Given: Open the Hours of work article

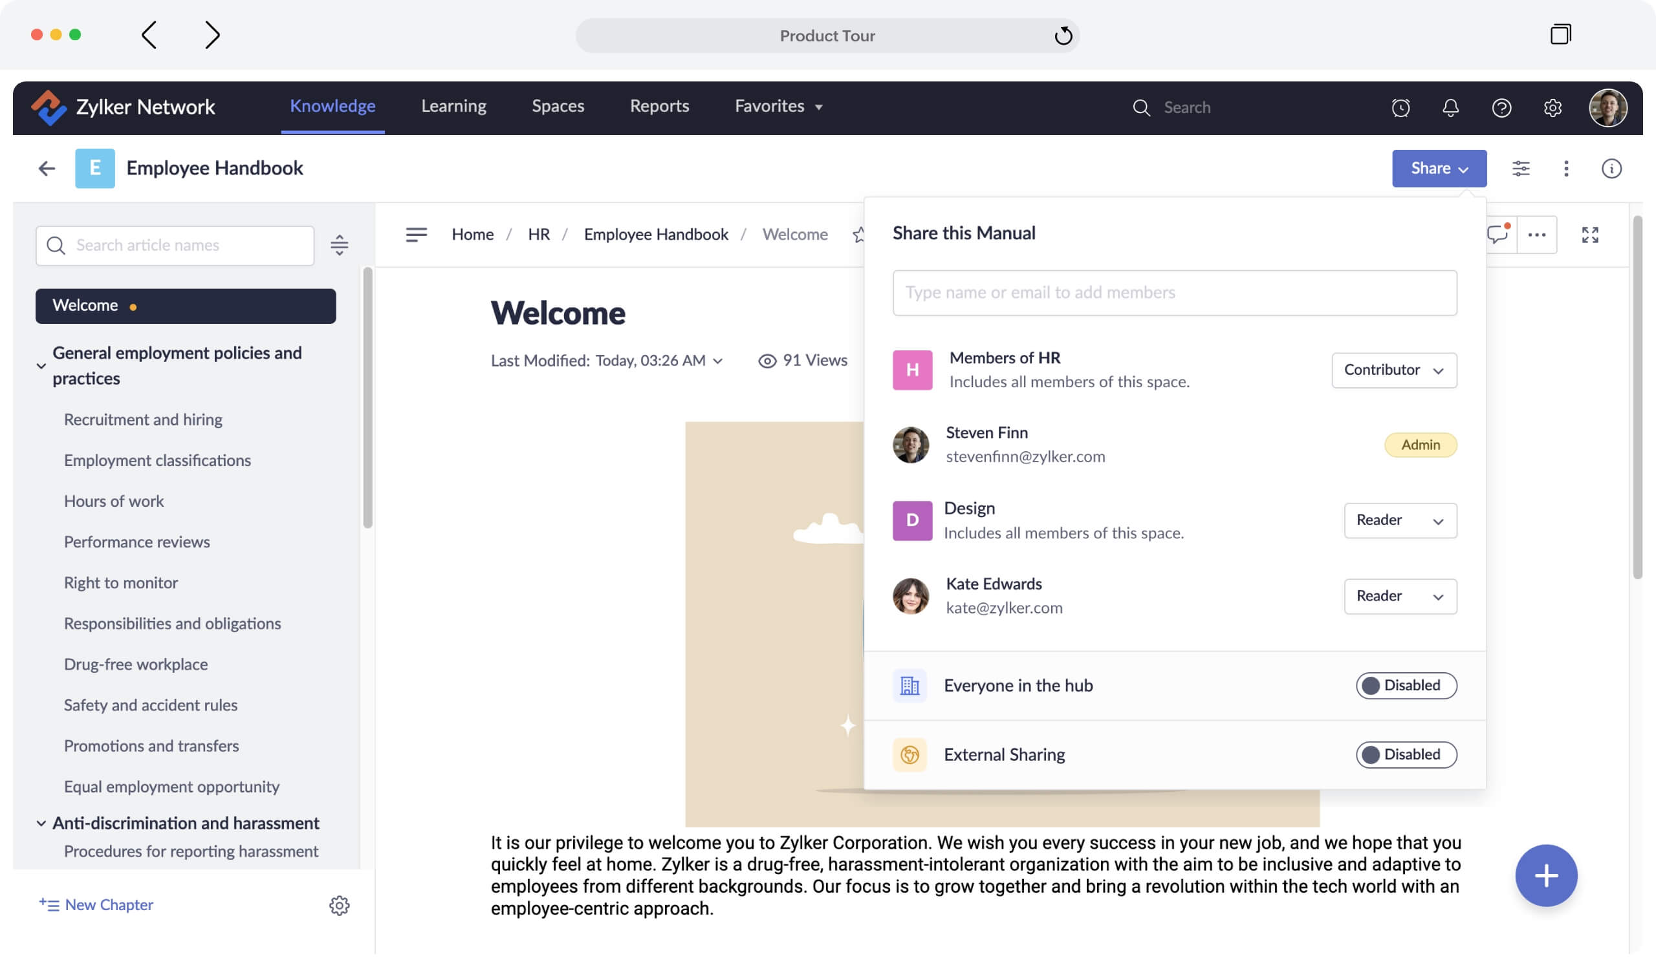Looking at the screenshot, I should [114, 501].
